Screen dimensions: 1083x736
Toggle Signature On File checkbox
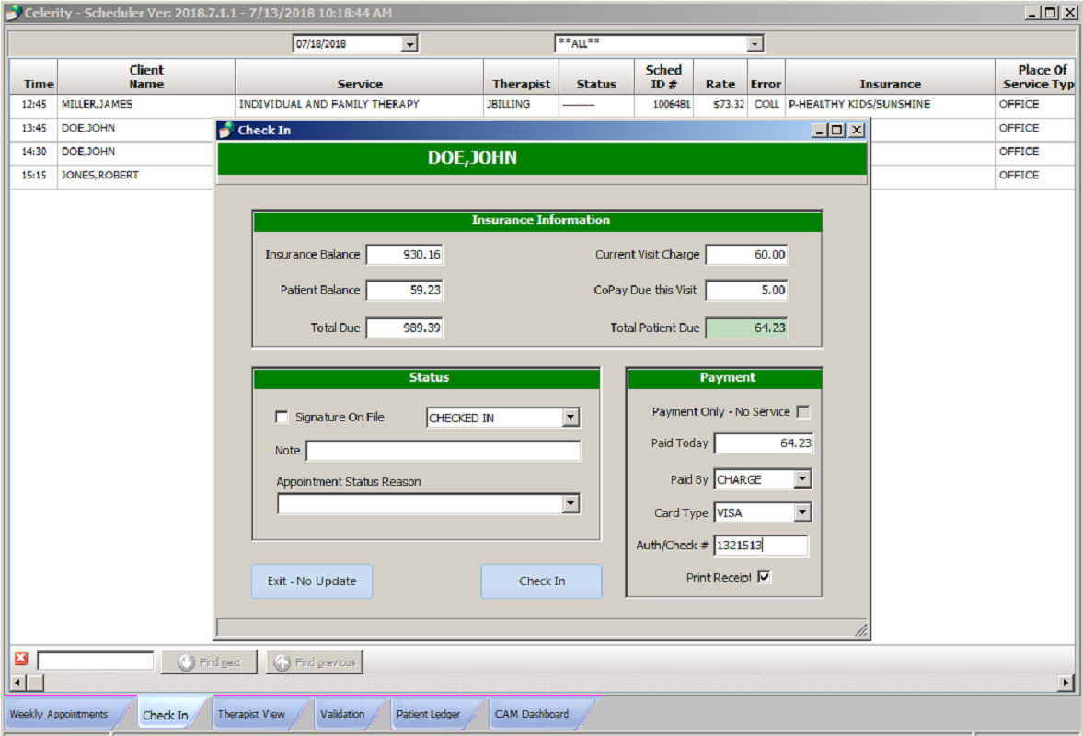(x=282, y=417)
